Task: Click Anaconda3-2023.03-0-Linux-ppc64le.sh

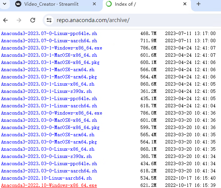Action: pyautogui.click(x=49, y=164)
